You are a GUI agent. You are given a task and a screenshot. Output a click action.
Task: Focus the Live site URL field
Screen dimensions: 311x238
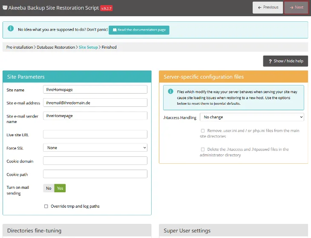[95, 134]
